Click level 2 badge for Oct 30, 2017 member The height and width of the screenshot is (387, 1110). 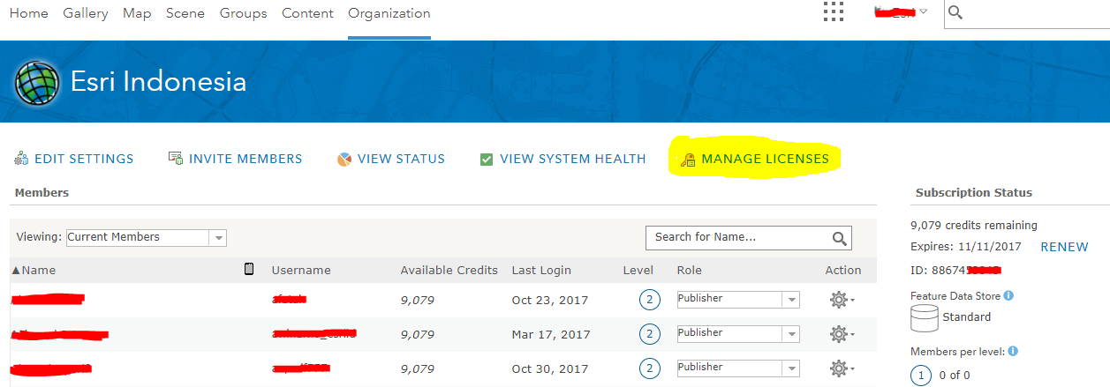[650, 368]
